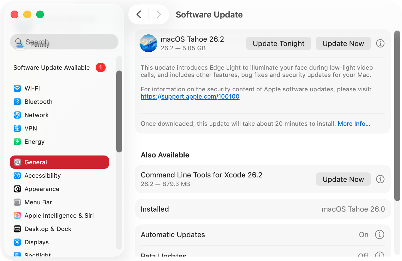The image size is (402, 261).
Task: Open the support.apple.com security link
Action: (x=190, y=96)
